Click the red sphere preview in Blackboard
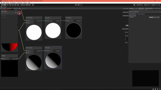The width and height of the screenshot is (161, 90). point(9,47)
